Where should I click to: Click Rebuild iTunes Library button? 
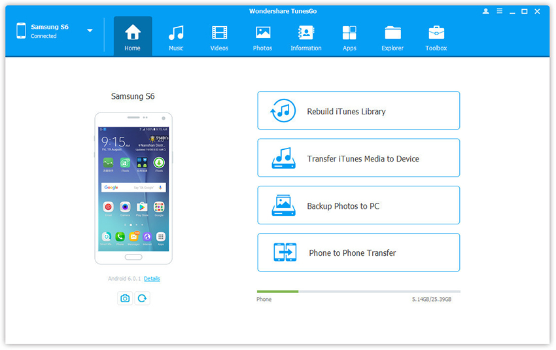(358, 111)
